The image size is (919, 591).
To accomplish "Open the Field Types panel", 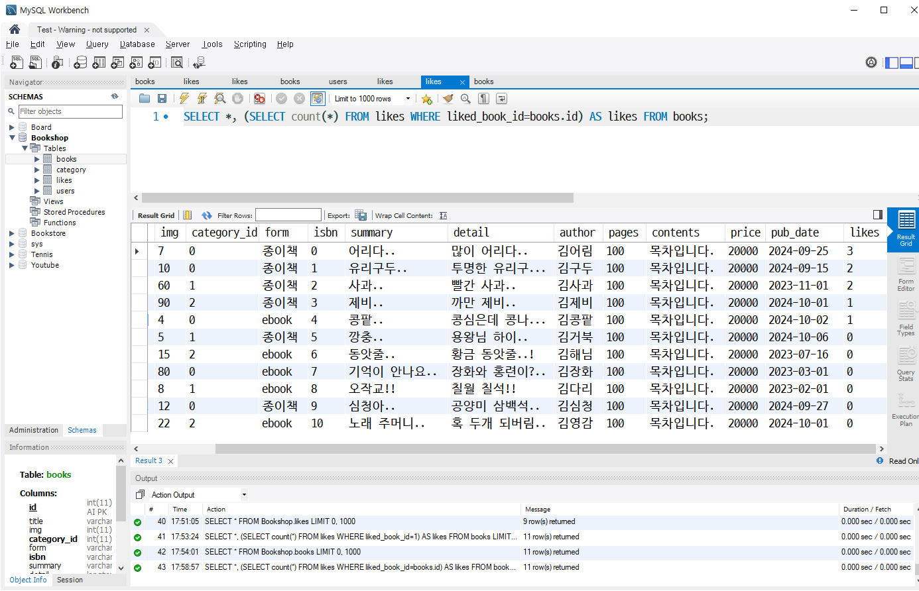I will (x=906, y=319).
